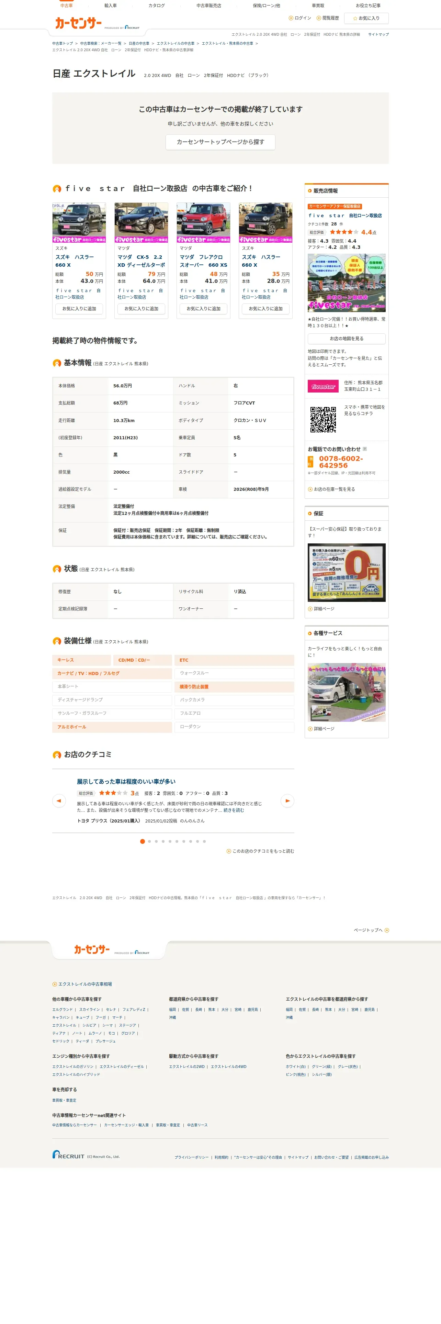Click the free-dial phone icon

point(310,462)
